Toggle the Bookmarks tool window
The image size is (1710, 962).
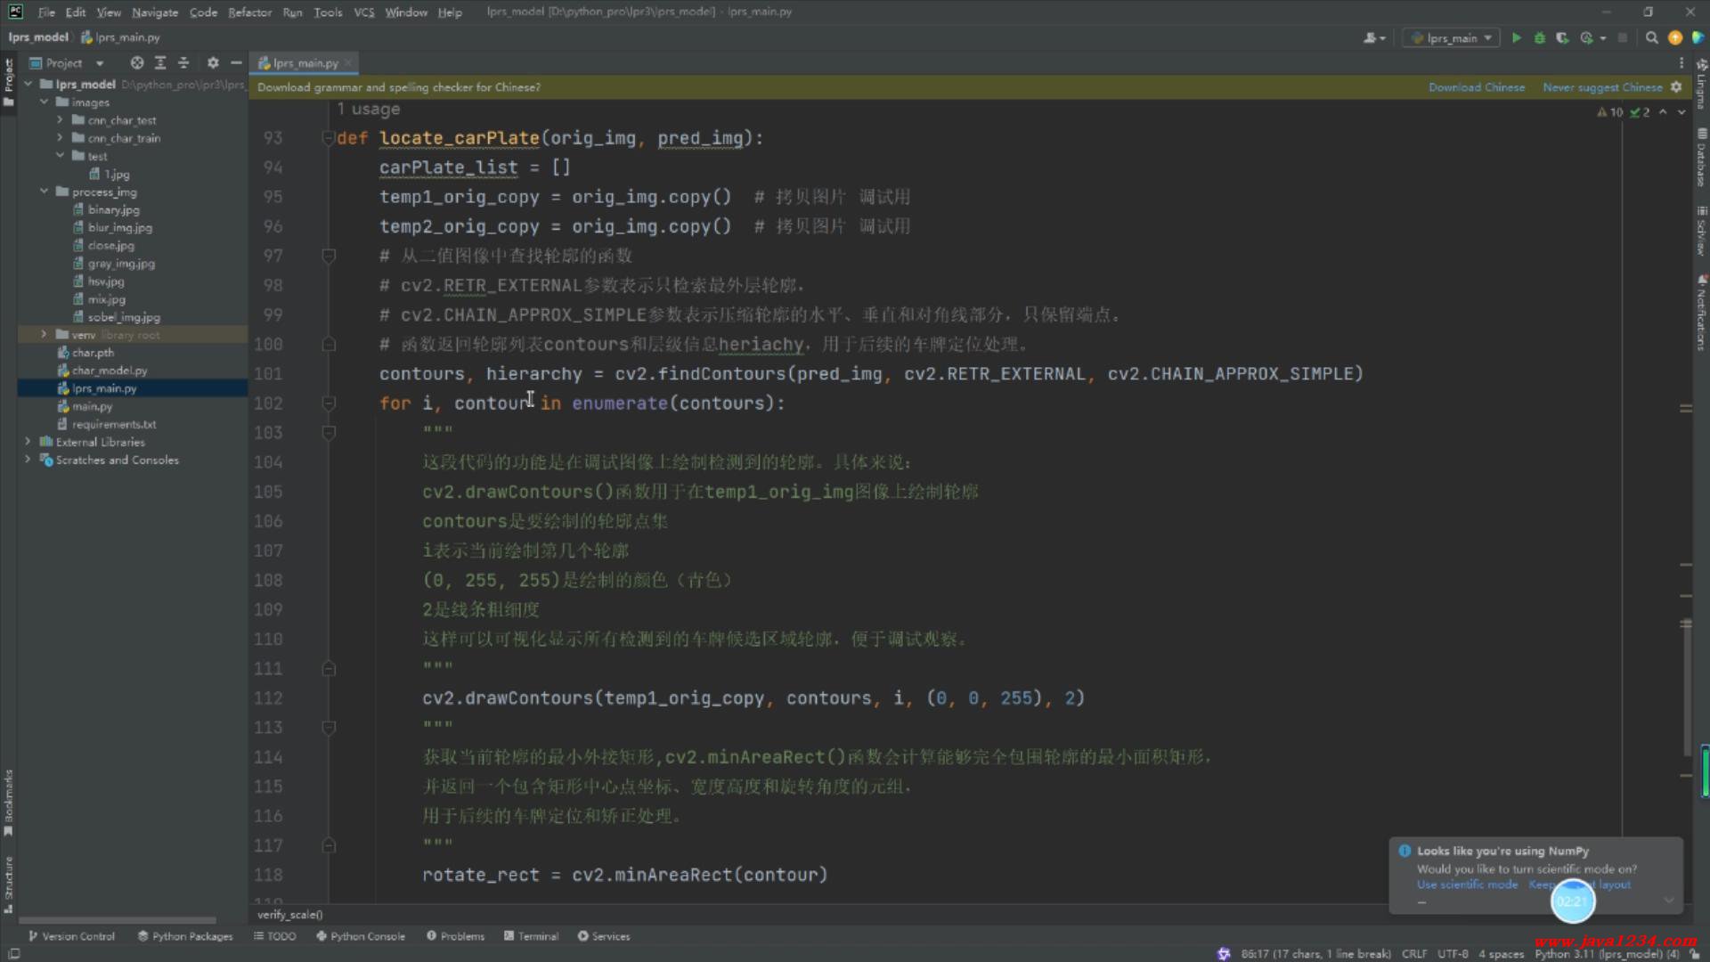(9, 802)
